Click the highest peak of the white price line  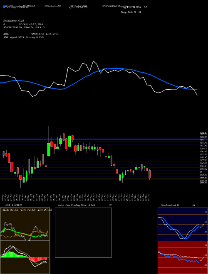(93, 61)
